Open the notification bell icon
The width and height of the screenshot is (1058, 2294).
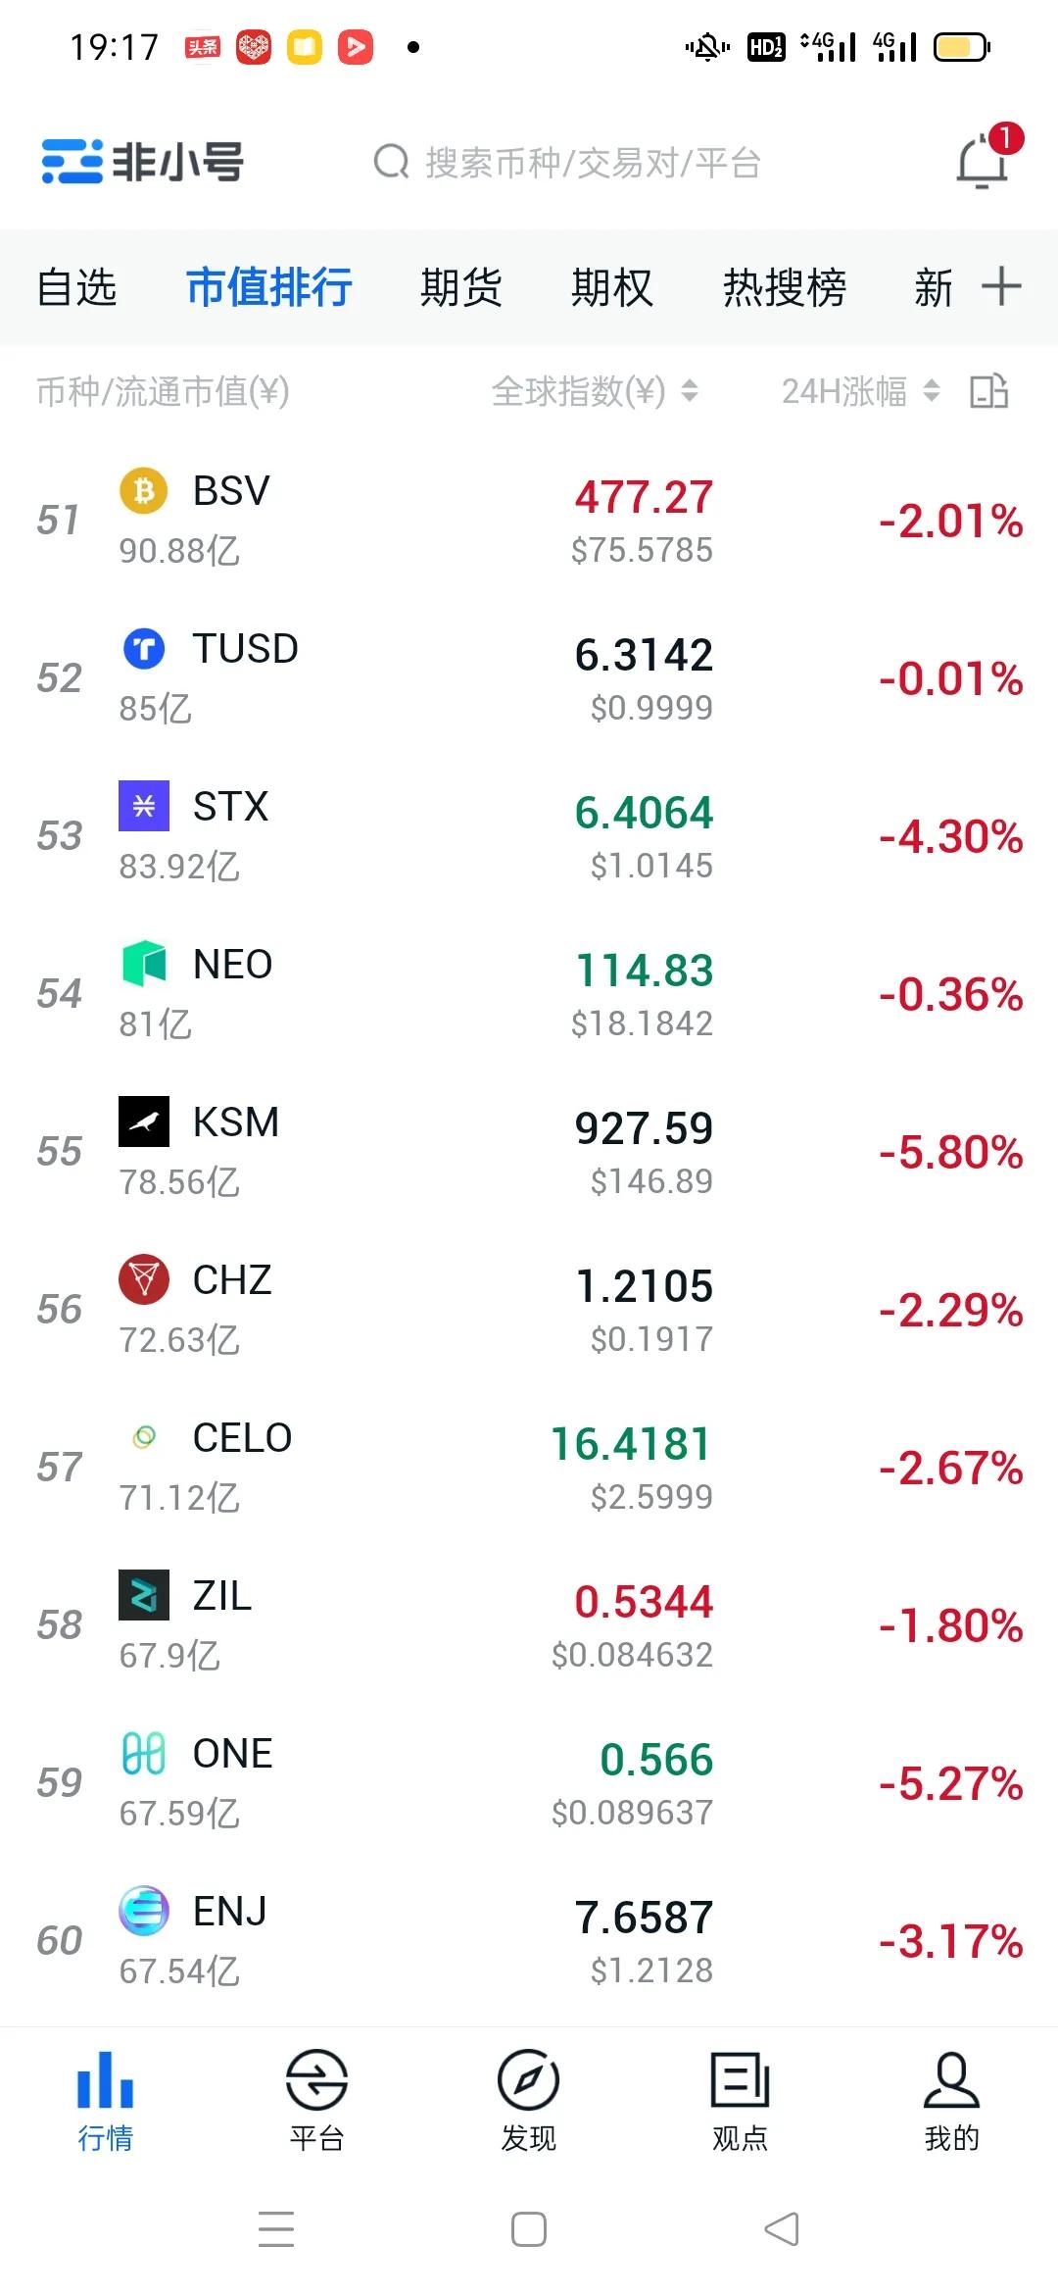[x=983, y=162]
